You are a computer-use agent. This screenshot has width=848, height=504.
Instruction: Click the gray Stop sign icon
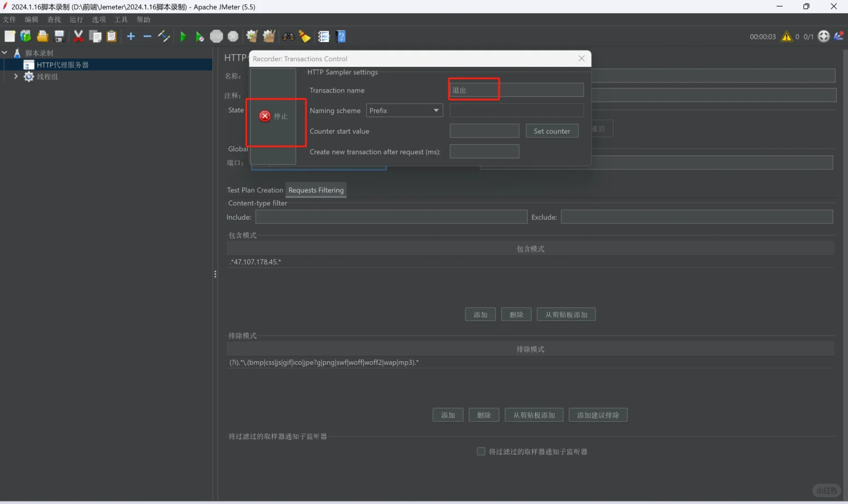click(x=216, y=36)
